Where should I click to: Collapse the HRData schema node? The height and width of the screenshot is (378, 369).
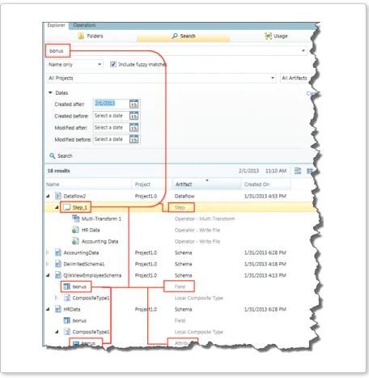[x=48, y=309]
